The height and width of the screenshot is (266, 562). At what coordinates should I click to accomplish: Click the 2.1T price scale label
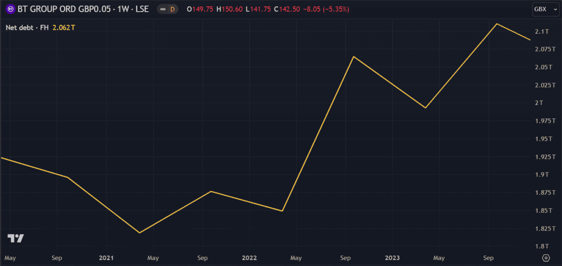click(x=541, y=31)
